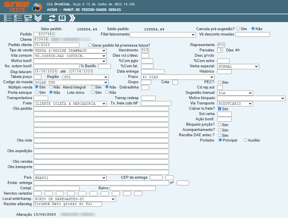
Task: Click the Vlr.desconto moedas field
Action: (x=252, y=34)
